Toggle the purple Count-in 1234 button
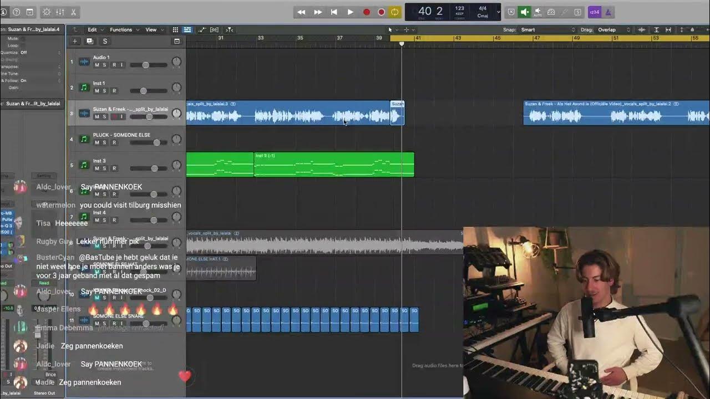Image resolution: width=710 pixels, height=399 pixels. point(594,12)
